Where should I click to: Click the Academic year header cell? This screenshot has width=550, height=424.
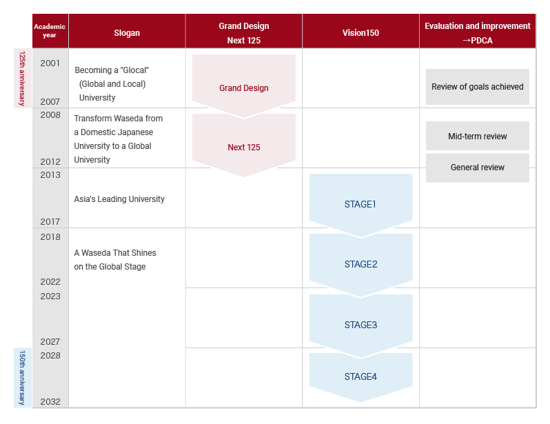coord(50,31)
